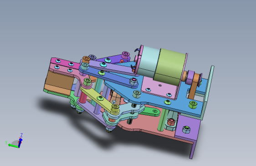Viewport: 256px width, 166px height.
Task: Click the green Y axis arrow of triad
Action: [13, 146]
